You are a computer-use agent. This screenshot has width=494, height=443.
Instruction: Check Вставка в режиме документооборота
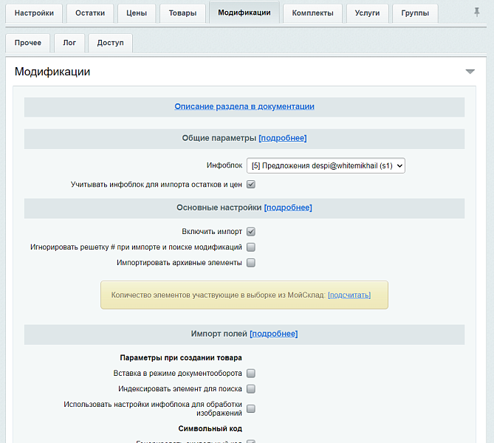click(251, 374)
